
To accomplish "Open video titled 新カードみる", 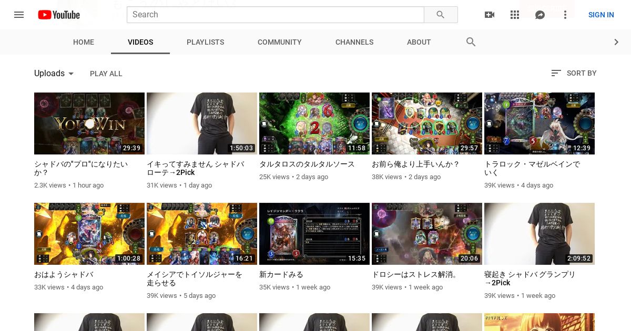I will coord(281,274).
